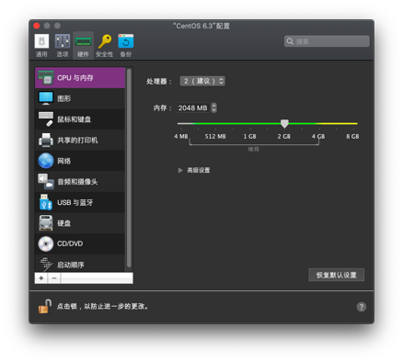Open the 安全性 key icon
403x362 pixels.
click(104, 45)
